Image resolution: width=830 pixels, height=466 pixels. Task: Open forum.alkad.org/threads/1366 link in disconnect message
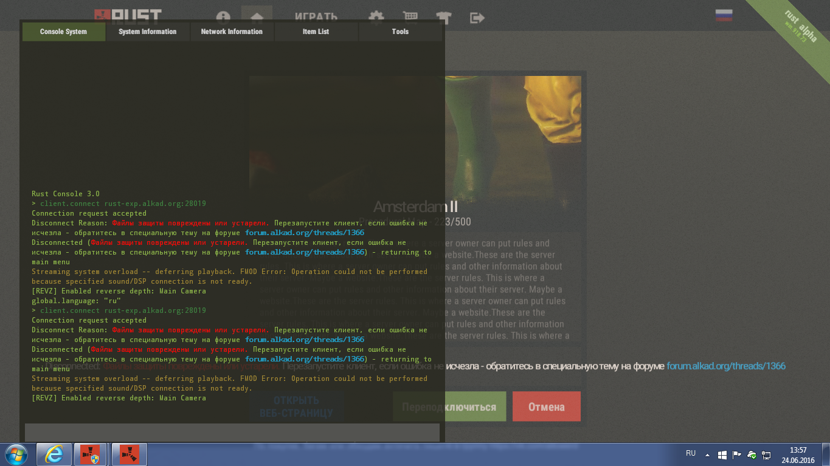coord(726,366)
